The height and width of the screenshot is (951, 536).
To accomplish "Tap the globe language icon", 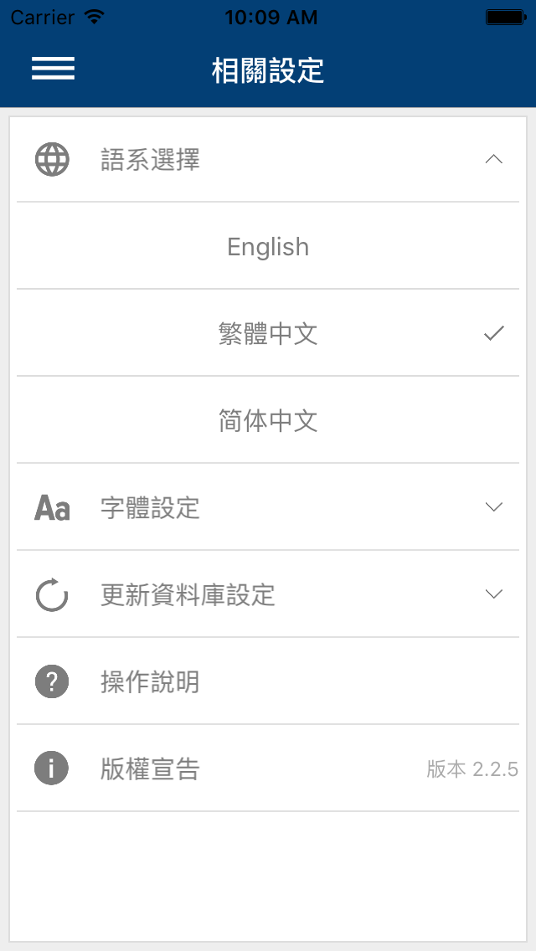I will (x=52, y=160).
